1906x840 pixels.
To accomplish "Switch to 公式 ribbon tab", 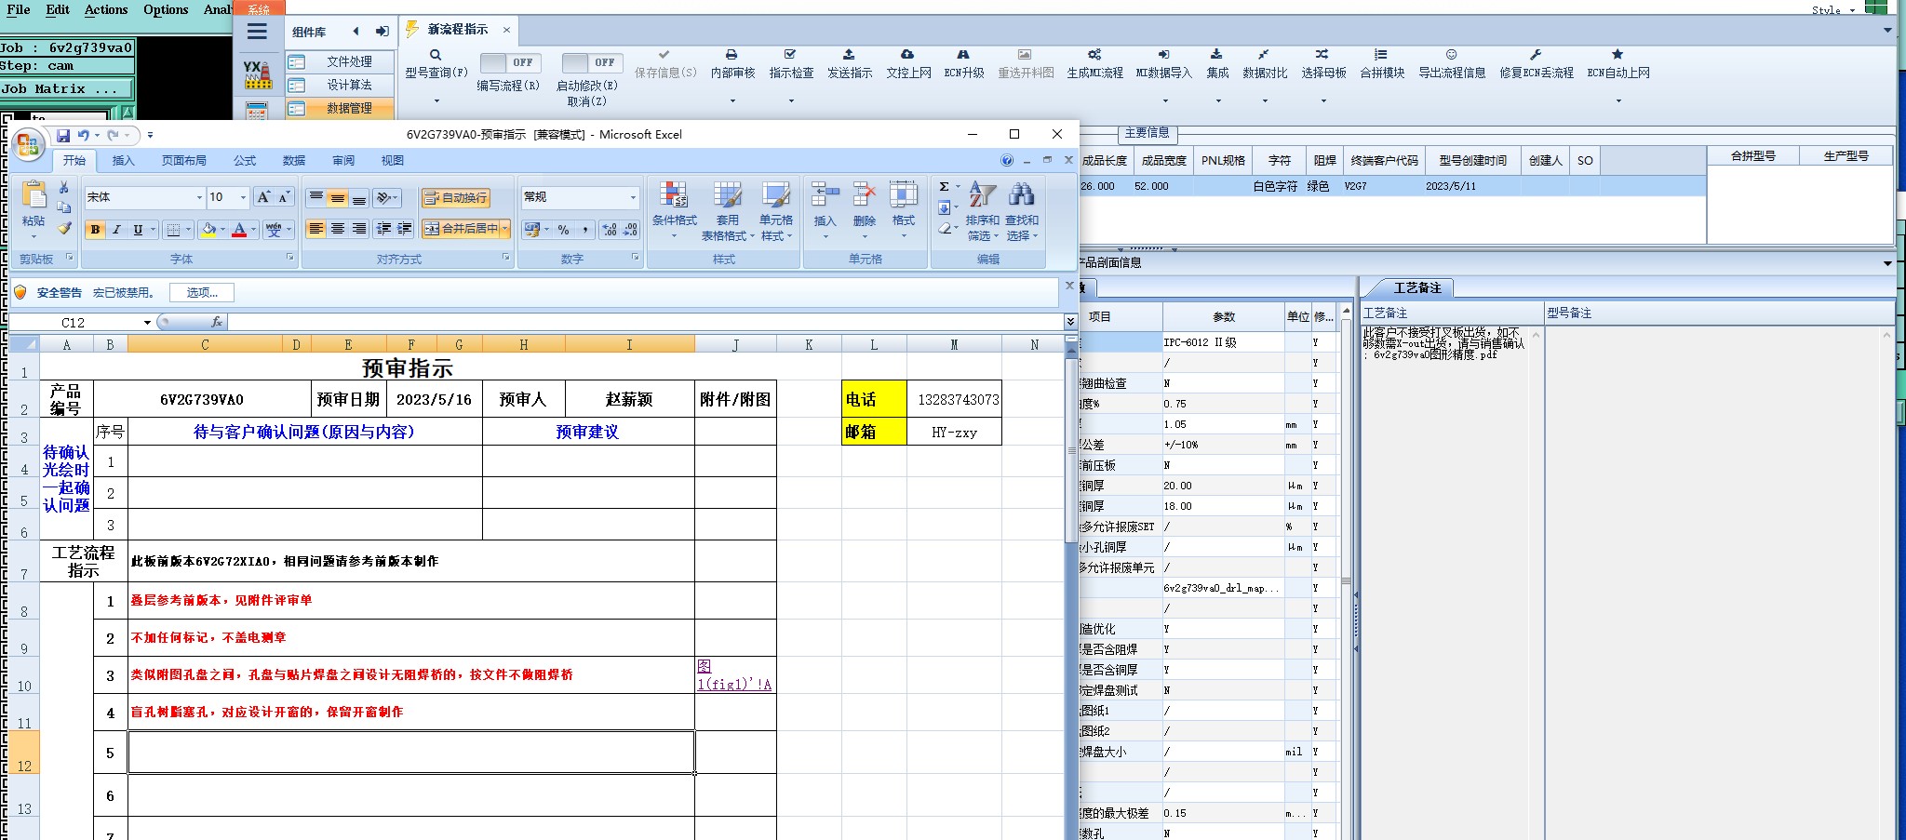I will [x=245, y=161].
